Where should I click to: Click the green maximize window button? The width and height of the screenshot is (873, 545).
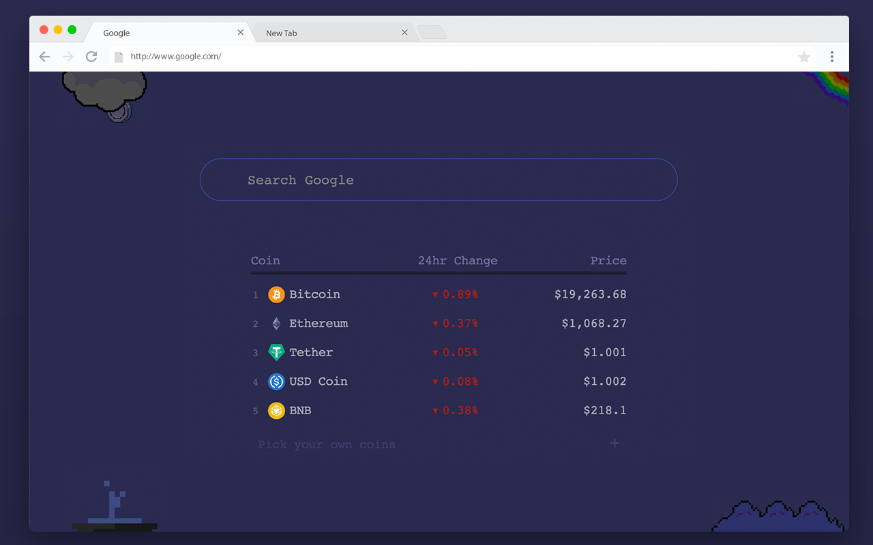click(72, 29)
